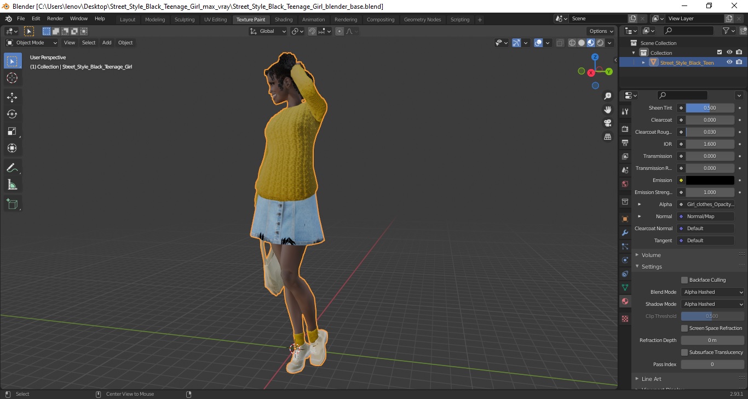This screenshot has width=748, height=399.
Task: Open the Scene properties tab
Action: pos(625,170)
